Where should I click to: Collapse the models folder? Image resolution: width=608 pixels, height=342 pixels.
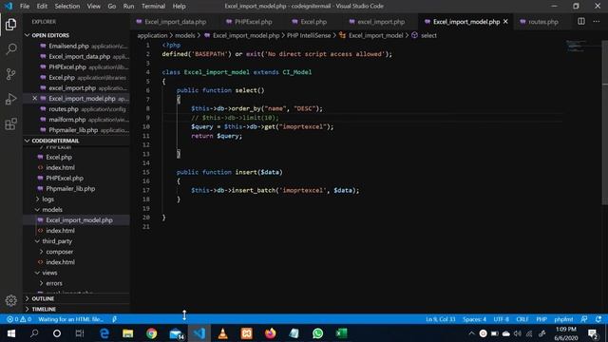pos(52,209)
